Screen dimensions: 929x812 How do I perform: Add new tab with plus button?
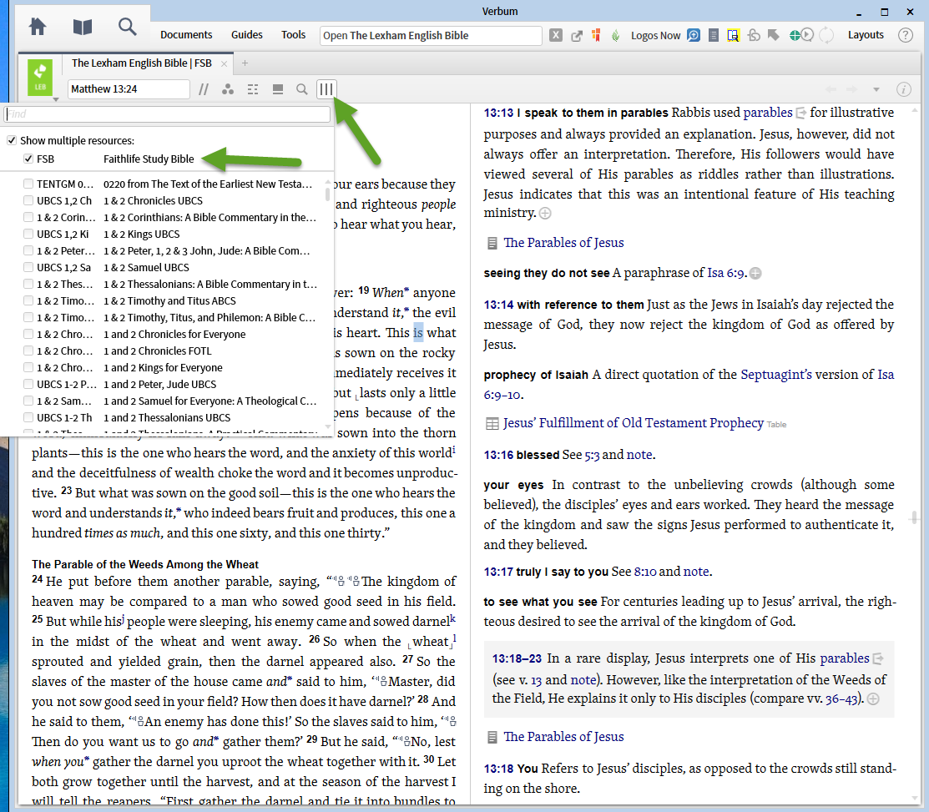tap(245, 63)
